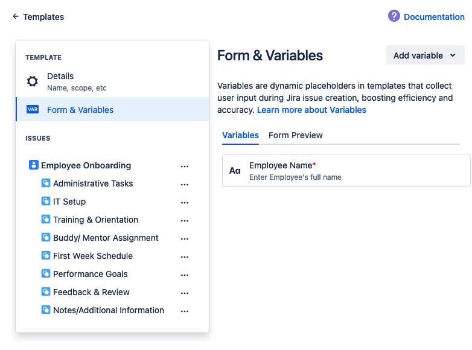Click the Aa text variable icon
The image size is (472, 350).
pyautogui.click(x=235, y=171)
